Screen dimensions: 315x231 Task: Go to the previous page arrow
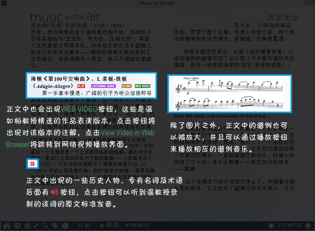[271, 225]
